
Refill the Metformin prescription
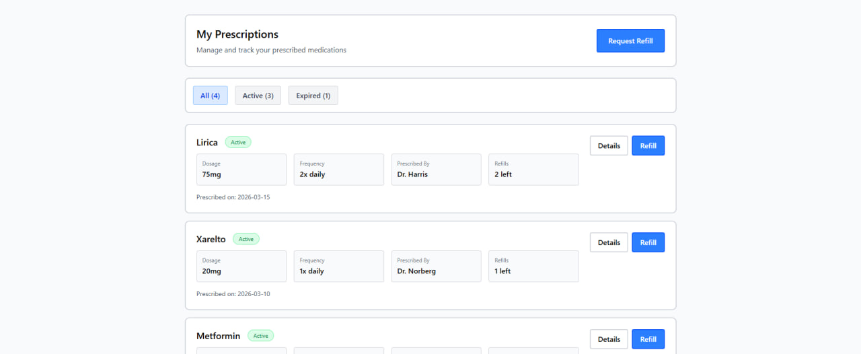tap(648, 339)
